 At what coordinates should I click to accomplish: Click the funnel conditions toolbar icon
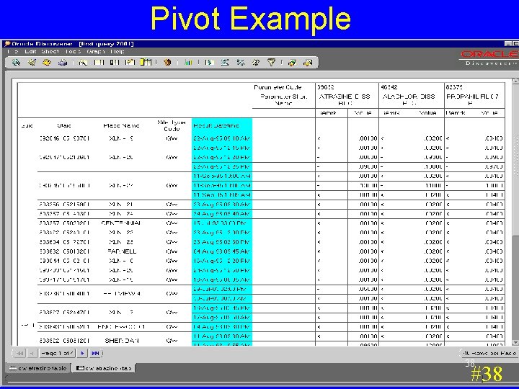point(272,62)
